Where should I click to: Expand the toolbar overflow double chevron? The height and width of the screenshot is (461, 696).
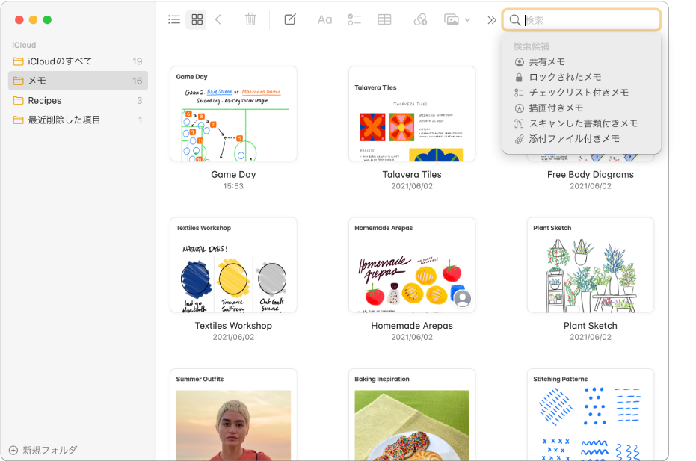491,19
